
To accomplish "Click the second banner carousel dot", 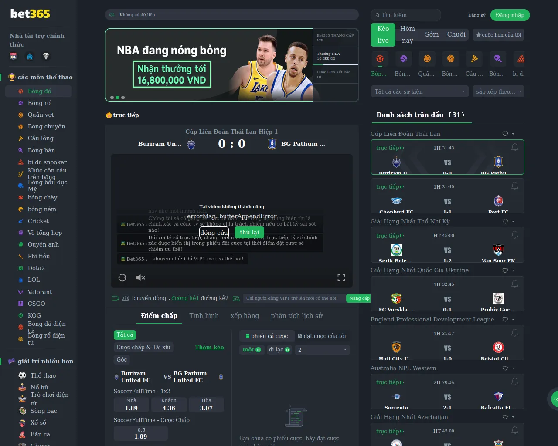I will point(117,98).
